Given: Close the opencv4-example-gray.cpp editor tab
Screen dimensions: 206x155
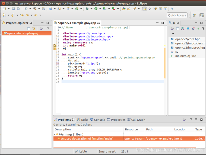Looking at the screenshot, I should 99,23.
